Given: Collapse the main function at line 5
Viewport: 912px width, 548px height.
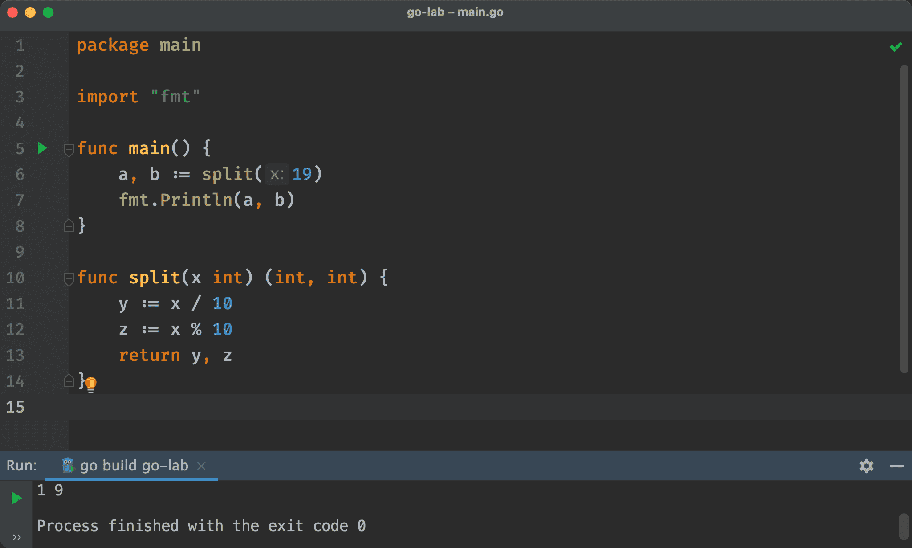Looking at the screenshot, I should pos(69,150).
